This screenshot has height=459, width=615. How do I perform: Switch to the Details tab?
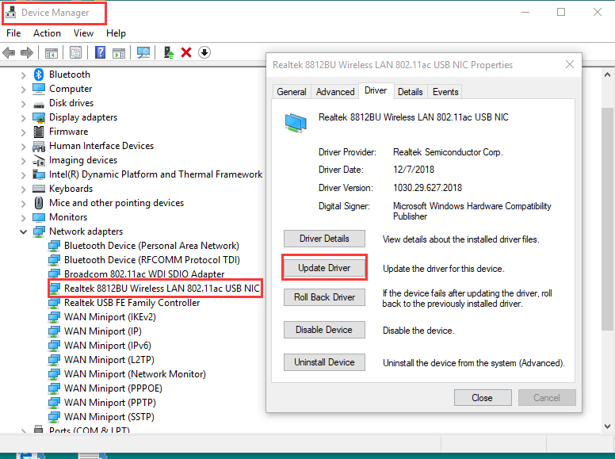[x=411, y=91]
